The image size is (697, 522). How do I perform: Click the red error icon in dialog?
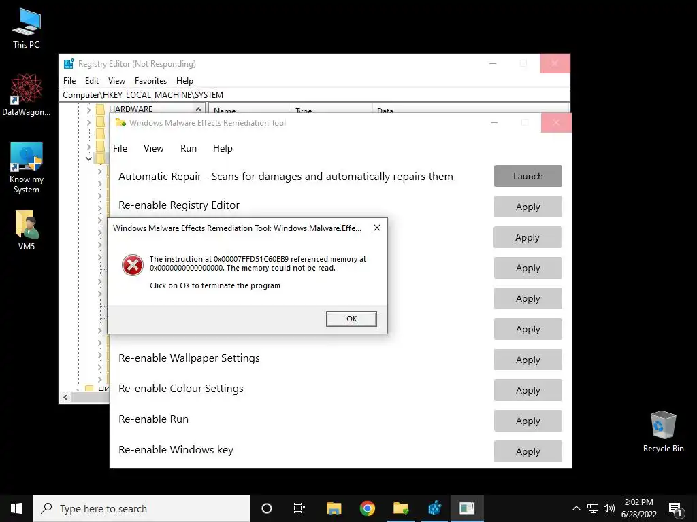[x=133, y=265]
